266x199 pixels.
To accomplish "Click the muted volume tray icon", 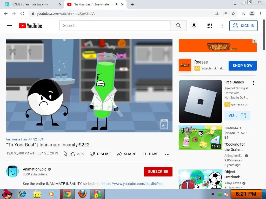I will click(226, 194).
